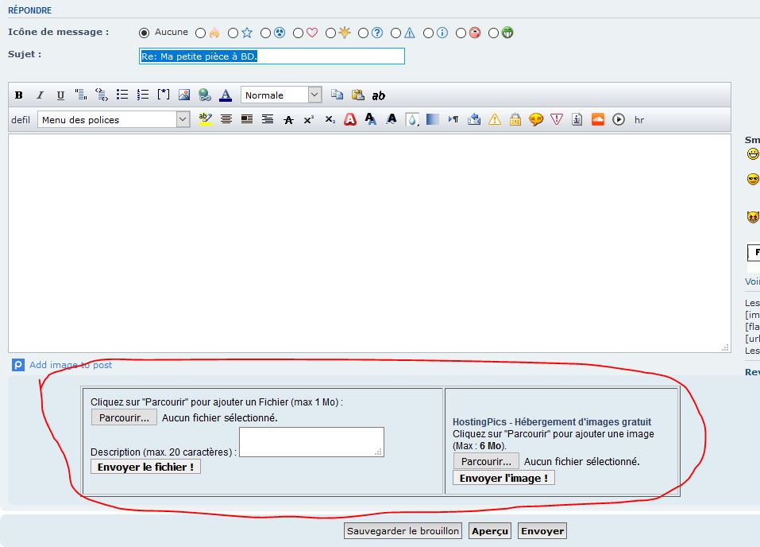The image size is (760, 547).
Task: Insert image tag from toolbar
Action: coord(184,95)
